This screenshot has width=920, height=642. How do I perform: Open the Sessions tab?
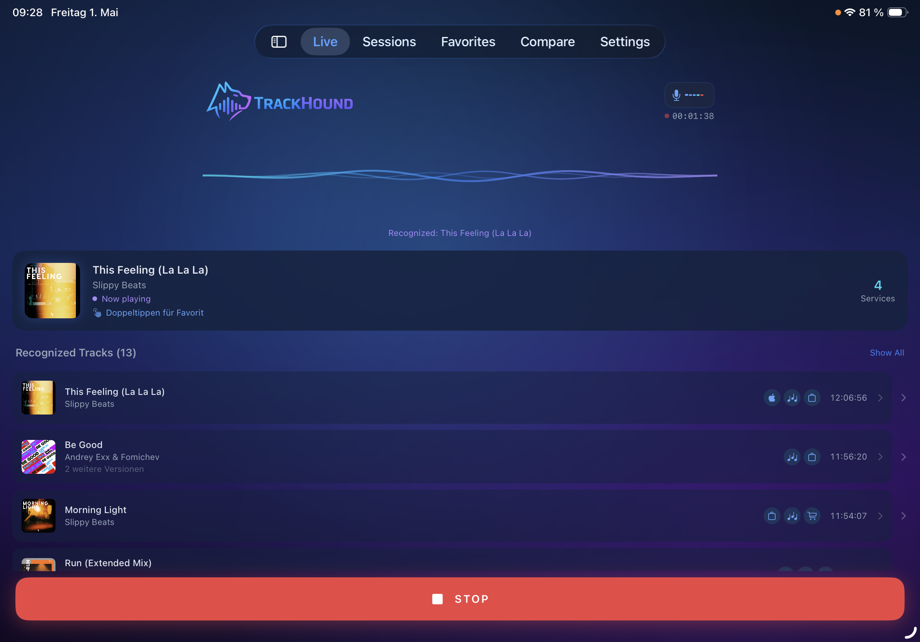click(x=389, y=42)
